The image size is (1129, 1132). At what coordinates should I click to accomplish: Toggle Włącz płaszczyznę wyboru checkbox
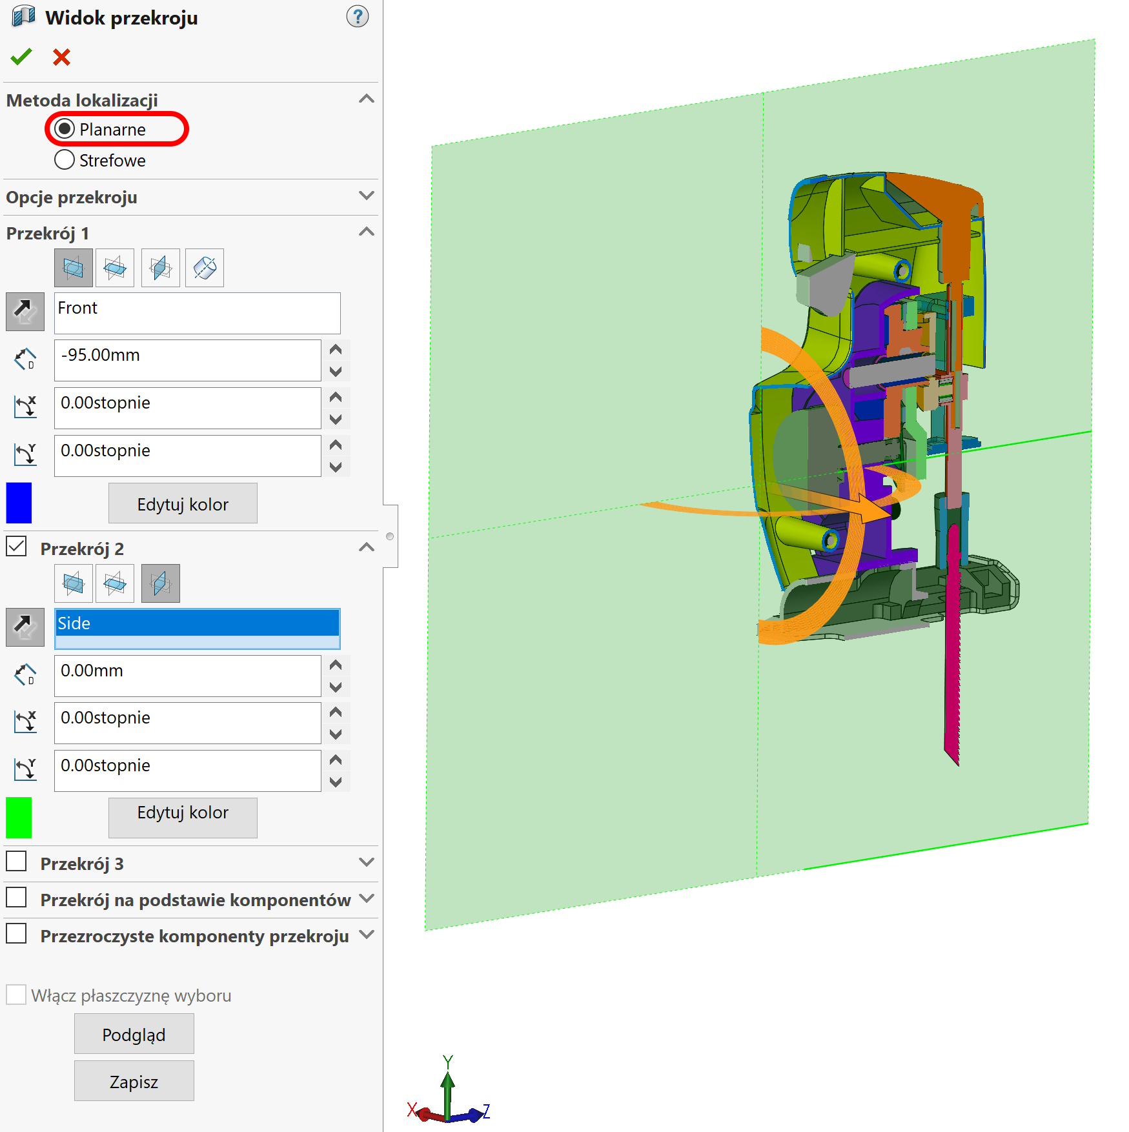pyautogui.click(x=16, y=995)
